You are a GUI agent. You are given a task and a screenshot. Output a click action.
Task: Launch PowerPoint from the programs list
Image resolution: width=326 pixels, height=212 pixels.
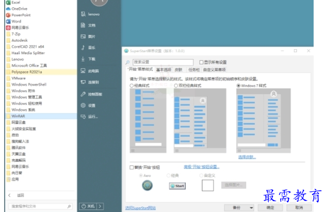click(18, 15)
